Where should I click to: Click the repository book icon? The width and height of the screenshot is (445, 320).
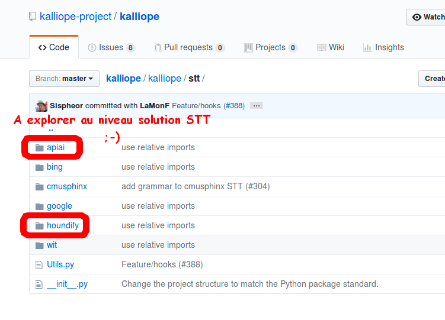point(33,17)
